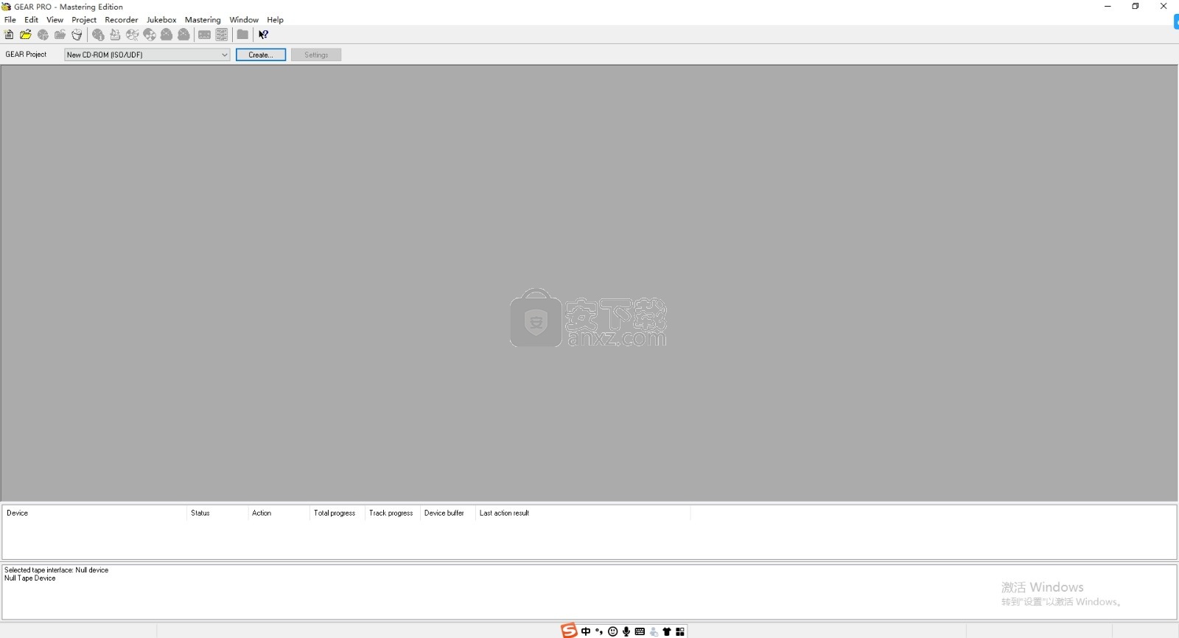
Task: Toggle Chinese input mode character icon
Action: 586,631
